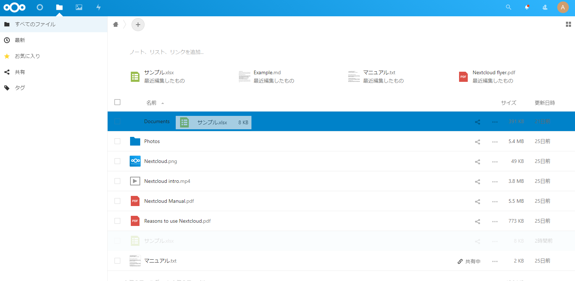Viewport: 575px width, 281px height.
Task: Click the ノート、リスト、リンクを追加 field
Action: (x=167, y=52)
